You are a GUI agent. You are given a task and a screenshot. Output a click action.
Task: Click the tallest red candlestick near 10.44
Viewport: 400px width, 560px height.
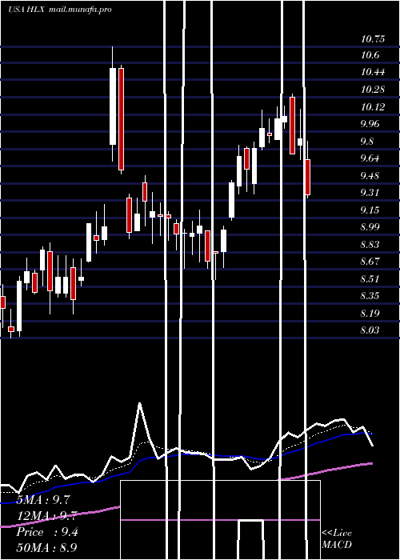[x=121, y=119]
